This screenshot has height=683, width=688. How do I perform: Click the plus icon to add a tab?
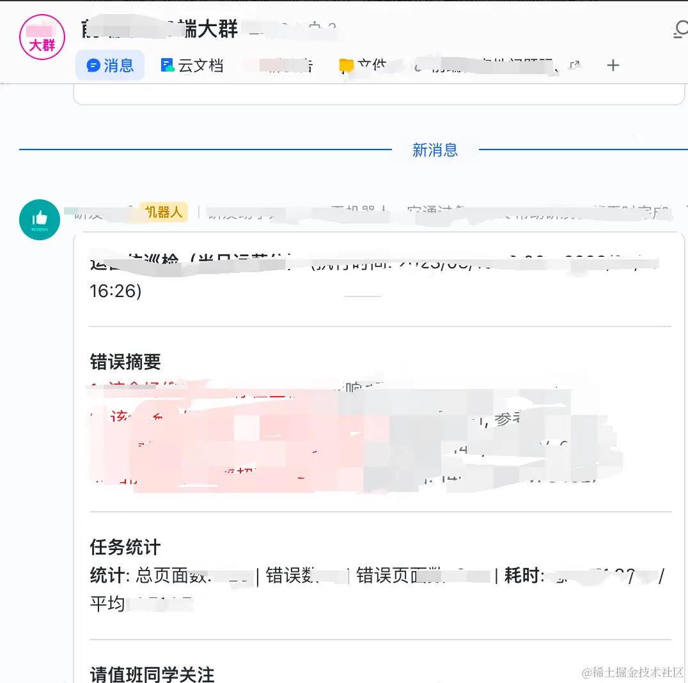(x=612, y=65)
